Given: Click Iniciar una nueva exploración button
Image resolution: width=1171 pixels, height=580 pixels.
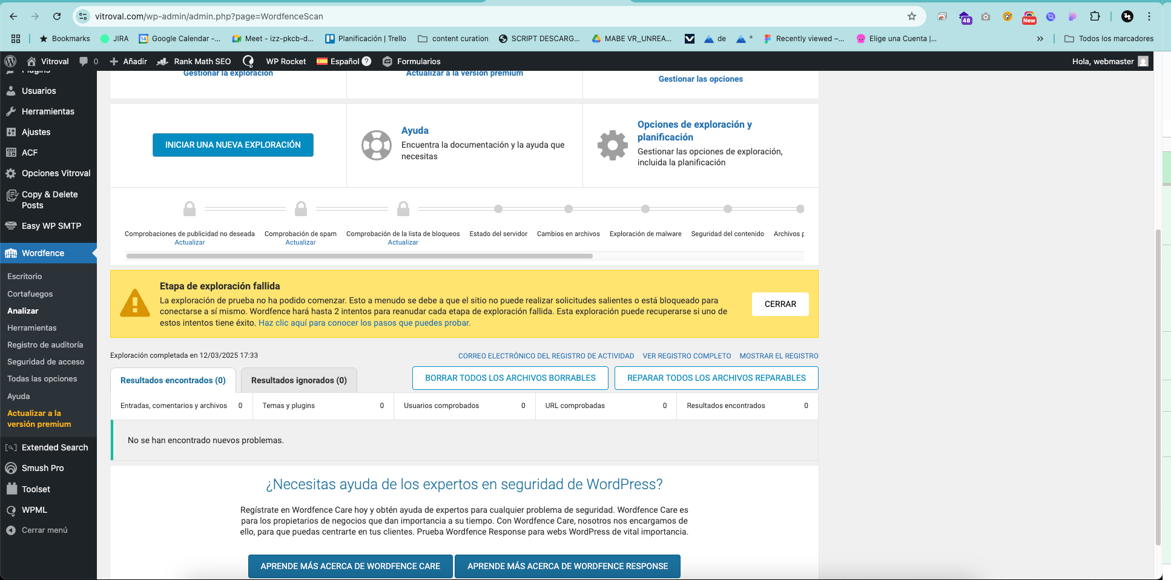Looking at the screenshot, I should coord(233,145).
